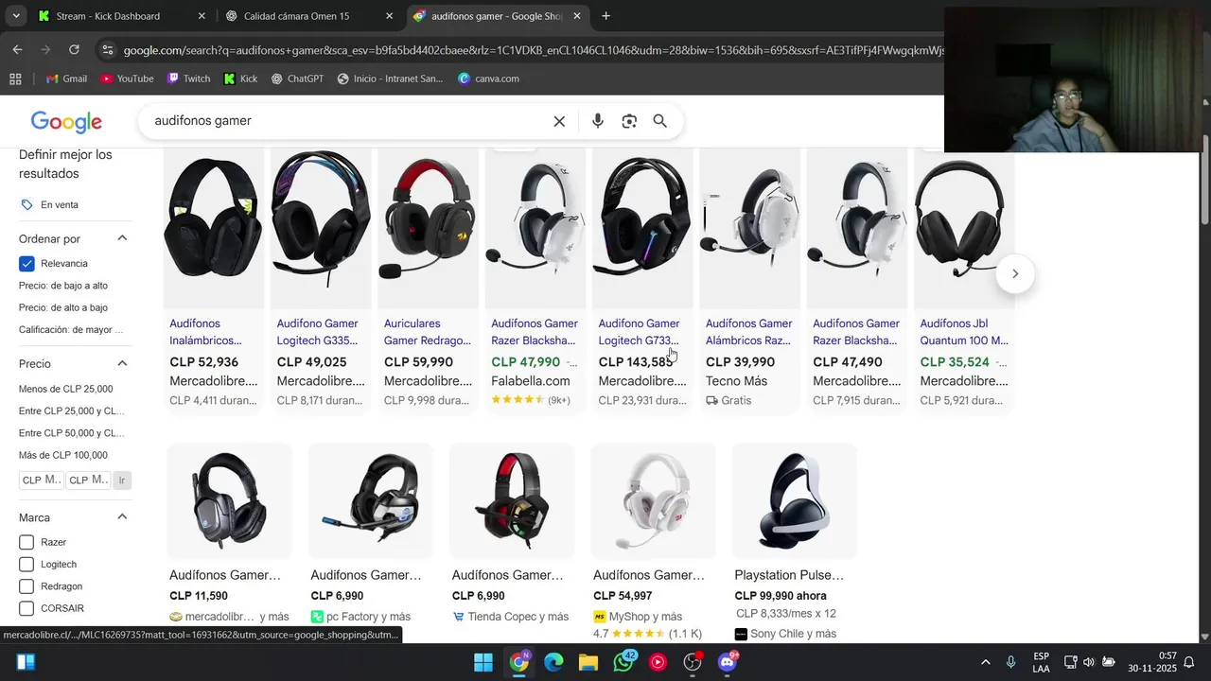The image size is (1211, 681).
Task: Click the page vertical scrollbar
Action: click(x=1205, y=180)
